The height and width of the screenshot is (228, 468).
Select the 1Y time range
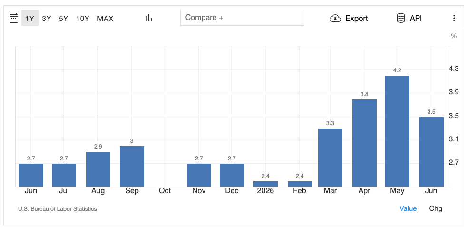[30, 18]
